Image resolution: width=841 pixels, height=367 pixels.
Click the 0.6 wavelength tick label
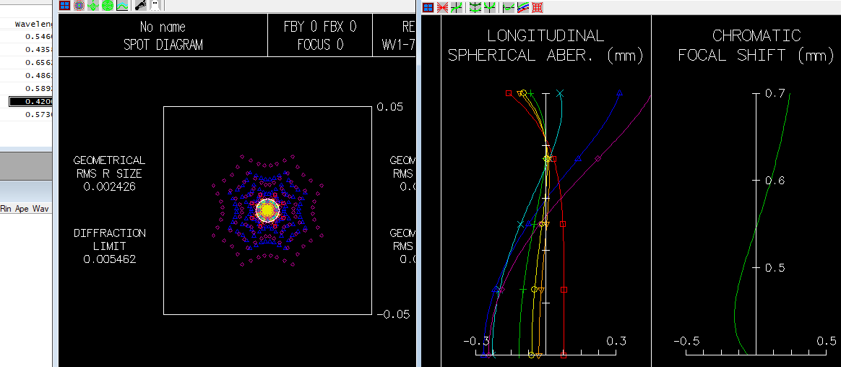tap(775, 181)
